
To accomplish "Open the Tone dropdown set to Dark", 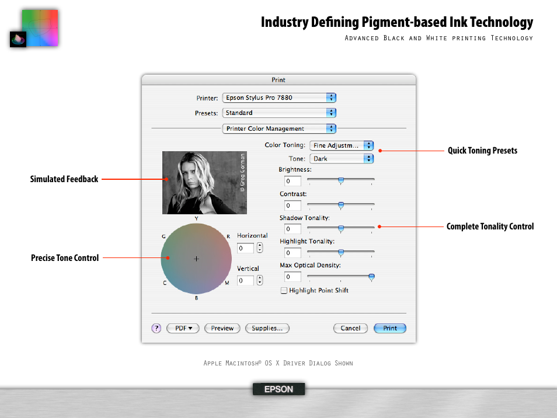I will (x=342, y=159).
